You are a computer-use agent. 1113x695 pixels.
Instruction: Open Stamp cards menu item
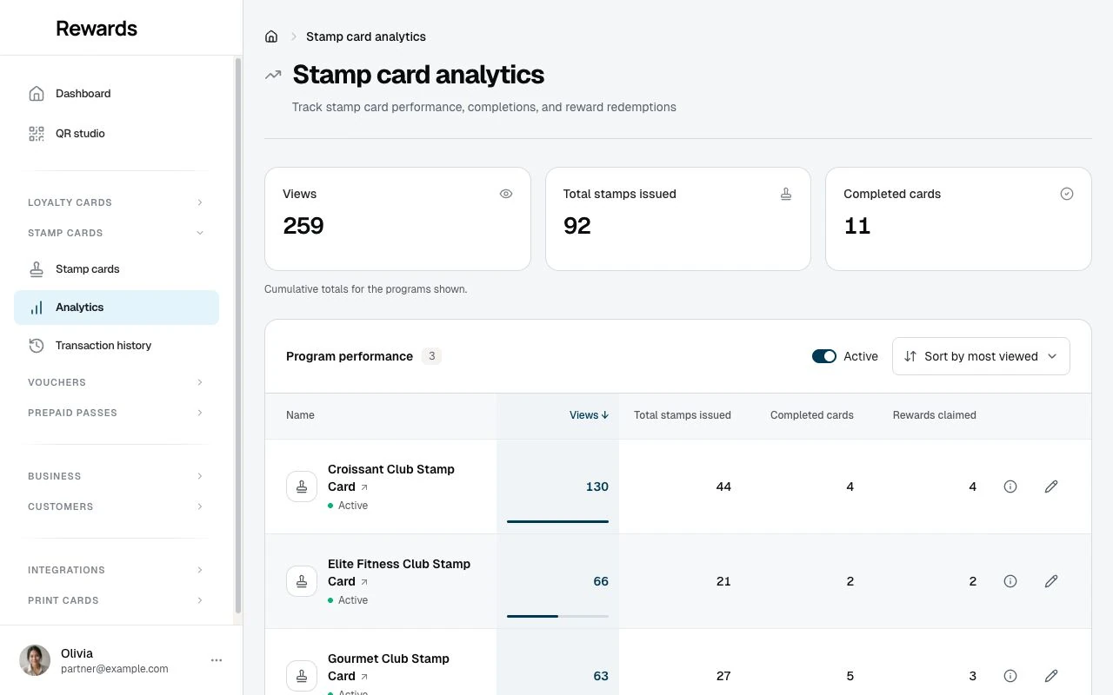click(117, 269)
